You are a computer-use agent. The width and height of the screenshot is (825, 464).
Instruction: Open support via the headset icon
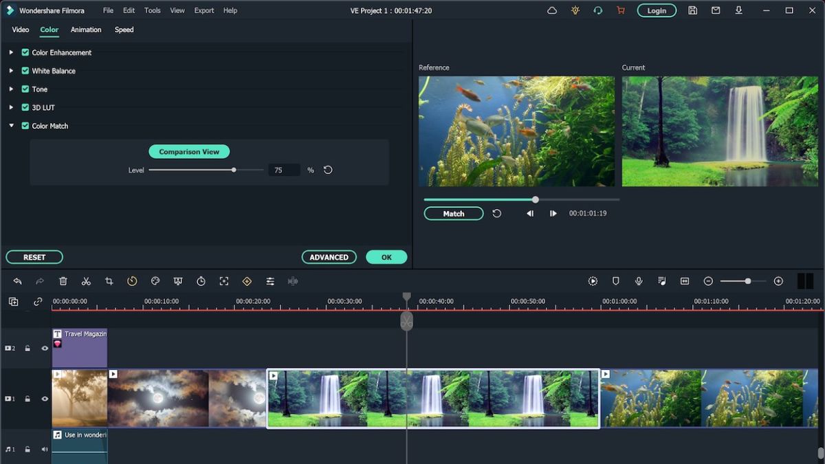tap(598, 10)
